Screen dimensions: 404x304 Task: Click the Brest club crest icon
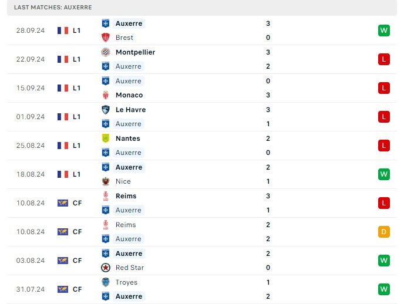[x=106, y=38]
